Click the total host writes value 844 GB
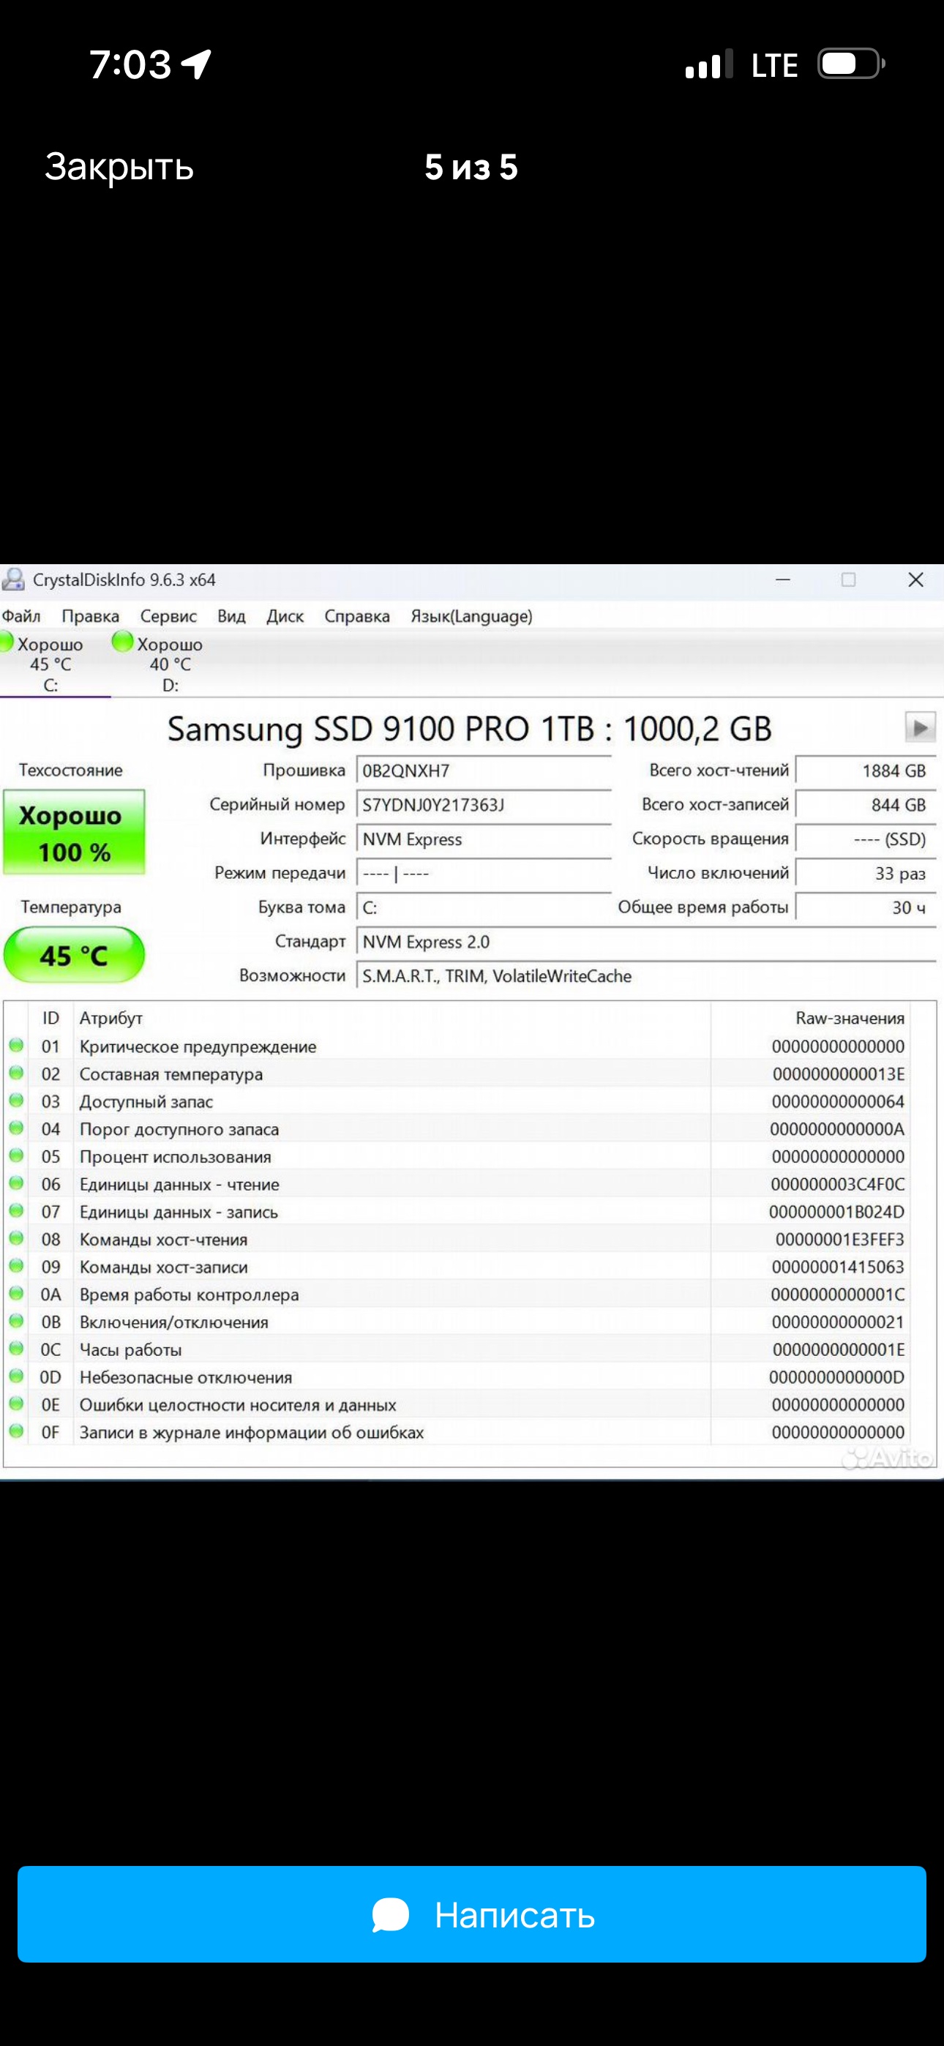 865,805
